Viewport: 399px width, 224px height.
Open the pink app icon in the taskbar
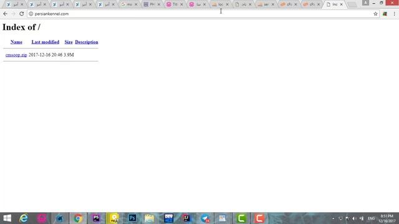(x=42, y=218)
